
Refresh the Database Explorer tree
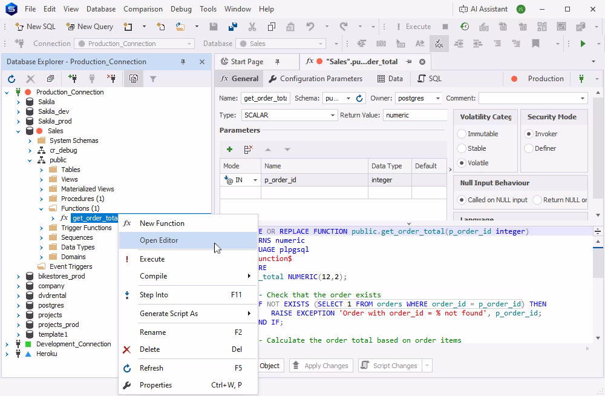click(x=11, y=79)
